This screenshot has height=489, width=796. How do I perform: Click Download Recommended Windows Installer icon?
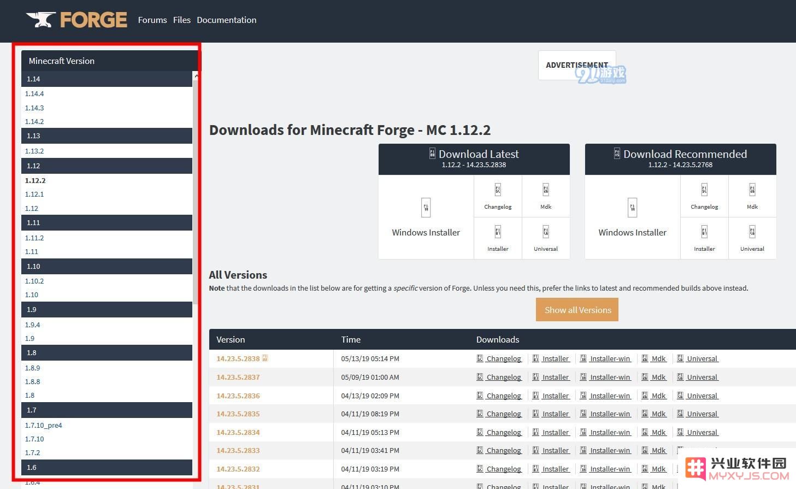tap(632, 208)
